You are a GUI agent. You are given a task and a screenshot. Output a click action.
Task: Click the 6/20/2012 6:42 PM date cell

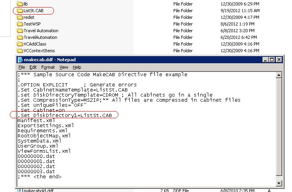point(239,37)
